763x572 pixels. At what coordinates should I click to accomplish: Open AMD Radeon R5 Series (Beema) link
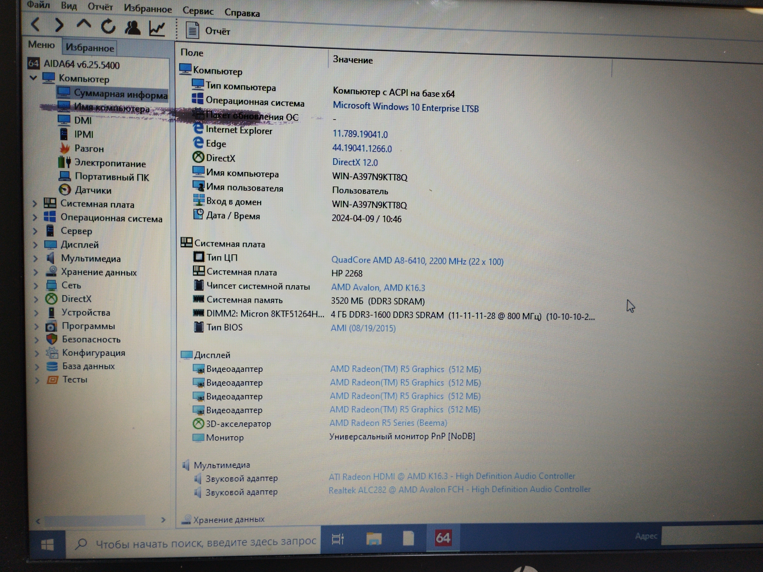[388, 423]
